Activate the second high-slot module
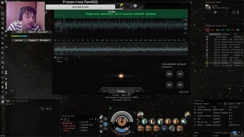The width and height of the screenshot is (244, 137). (152, 121)
